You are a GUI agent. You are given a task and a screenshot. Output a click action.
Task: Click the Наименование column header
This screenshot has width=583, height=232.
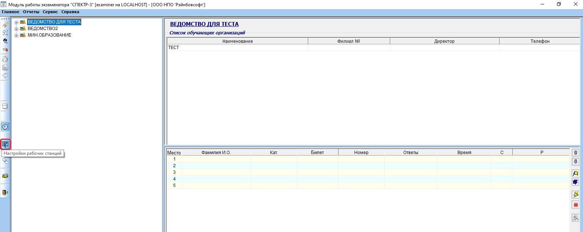click(x=238, y=41)
